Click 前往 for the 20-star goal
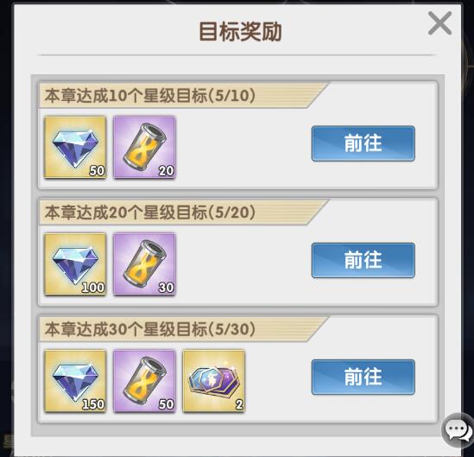Screen dimensions: 474x457 click(x=363, y=260)
